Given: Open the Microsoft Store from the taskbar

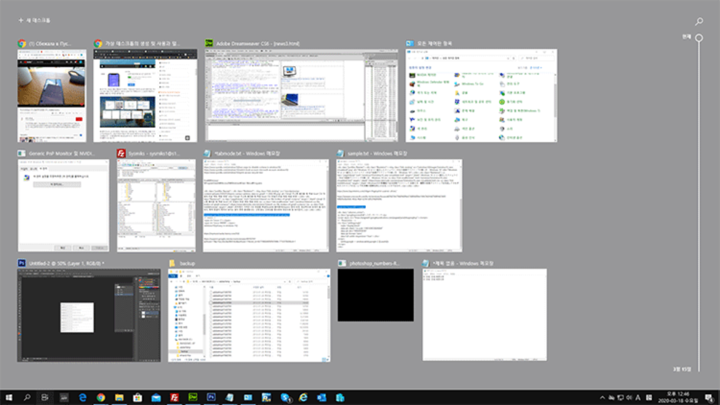Looking at the screenshot, I should 136,397.
